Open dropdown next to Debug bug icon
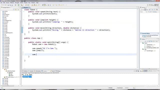Viewport: 160px width, 90px height. coord(17,5)
